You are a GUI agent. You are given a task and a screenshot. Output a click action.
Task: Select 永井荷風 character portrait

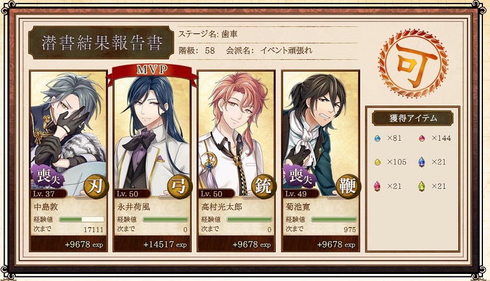[152, 134]
